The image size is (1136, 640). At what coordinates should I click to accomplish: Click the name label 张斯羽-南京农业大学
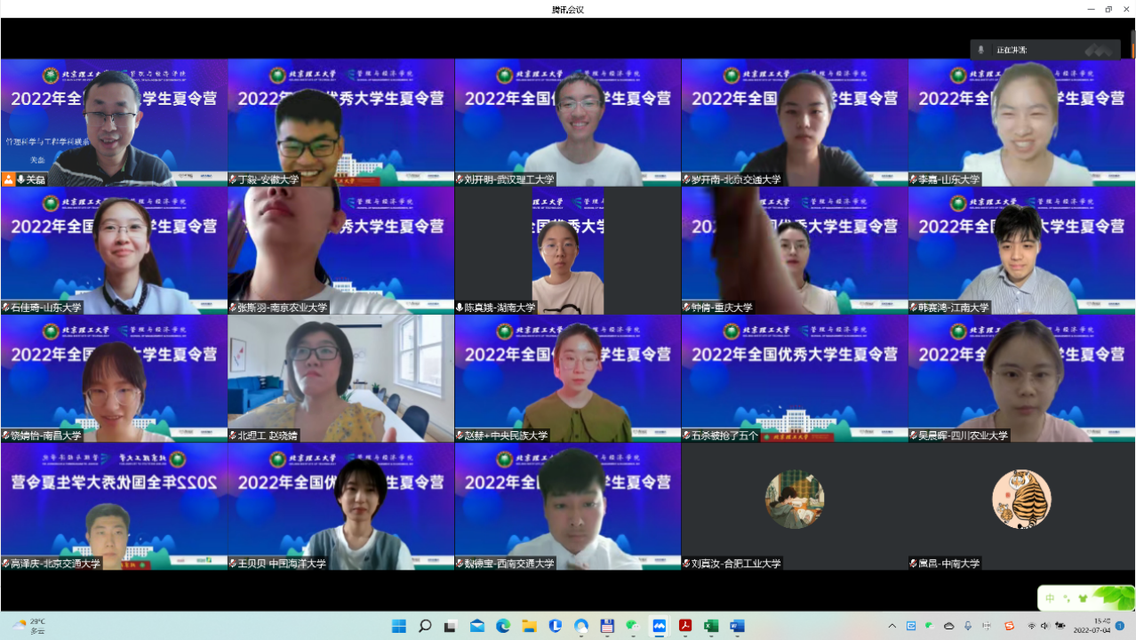[283, 308]
